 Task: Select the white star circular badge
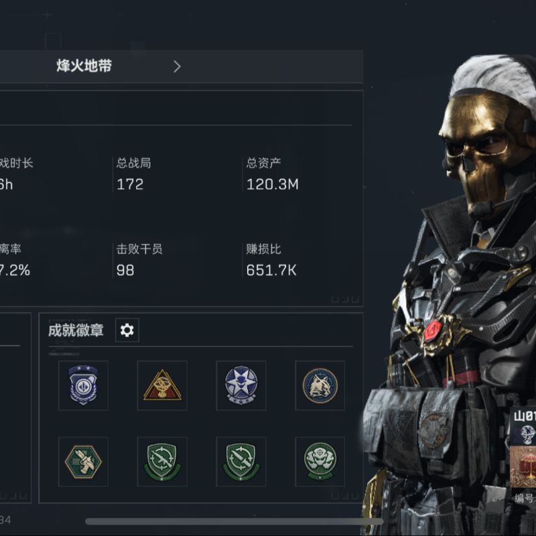coord(241,385)
